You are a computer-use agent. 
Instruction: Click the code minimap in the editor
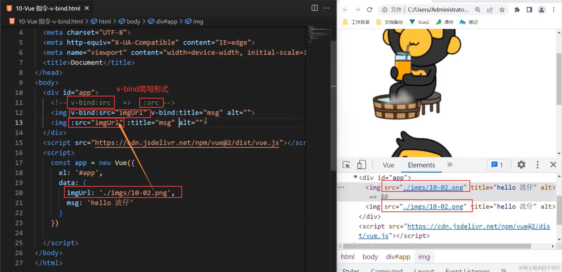point(320,34)
